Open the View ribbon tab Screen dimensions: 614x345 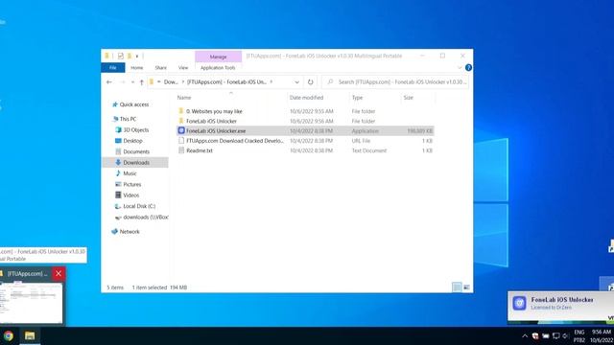click(x=183, y=68)
